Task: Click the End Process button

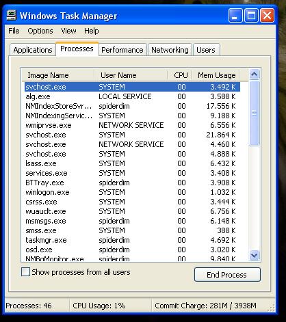Action: click(227, 275)
